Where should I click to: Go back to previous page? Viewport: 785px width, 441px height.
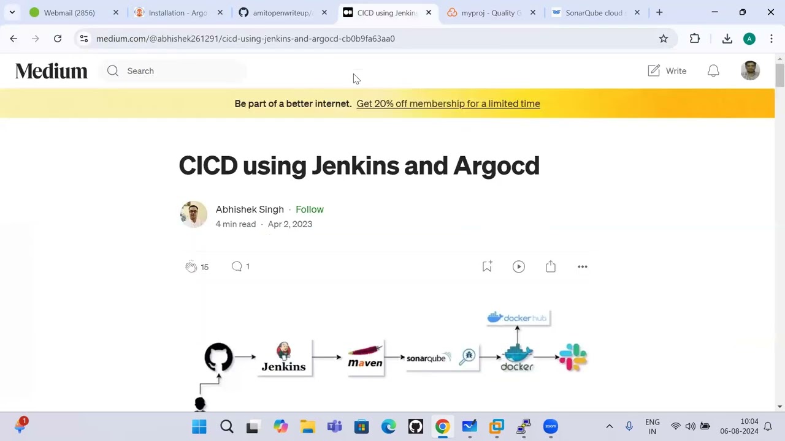click(x=13, y=39)
